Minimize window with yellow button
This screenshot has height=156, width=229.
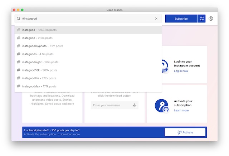click(18, 10)
